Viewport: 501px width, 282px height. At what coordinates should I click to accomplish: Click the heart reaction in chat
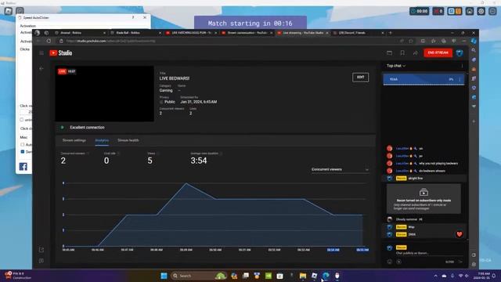tap(460, 234)
